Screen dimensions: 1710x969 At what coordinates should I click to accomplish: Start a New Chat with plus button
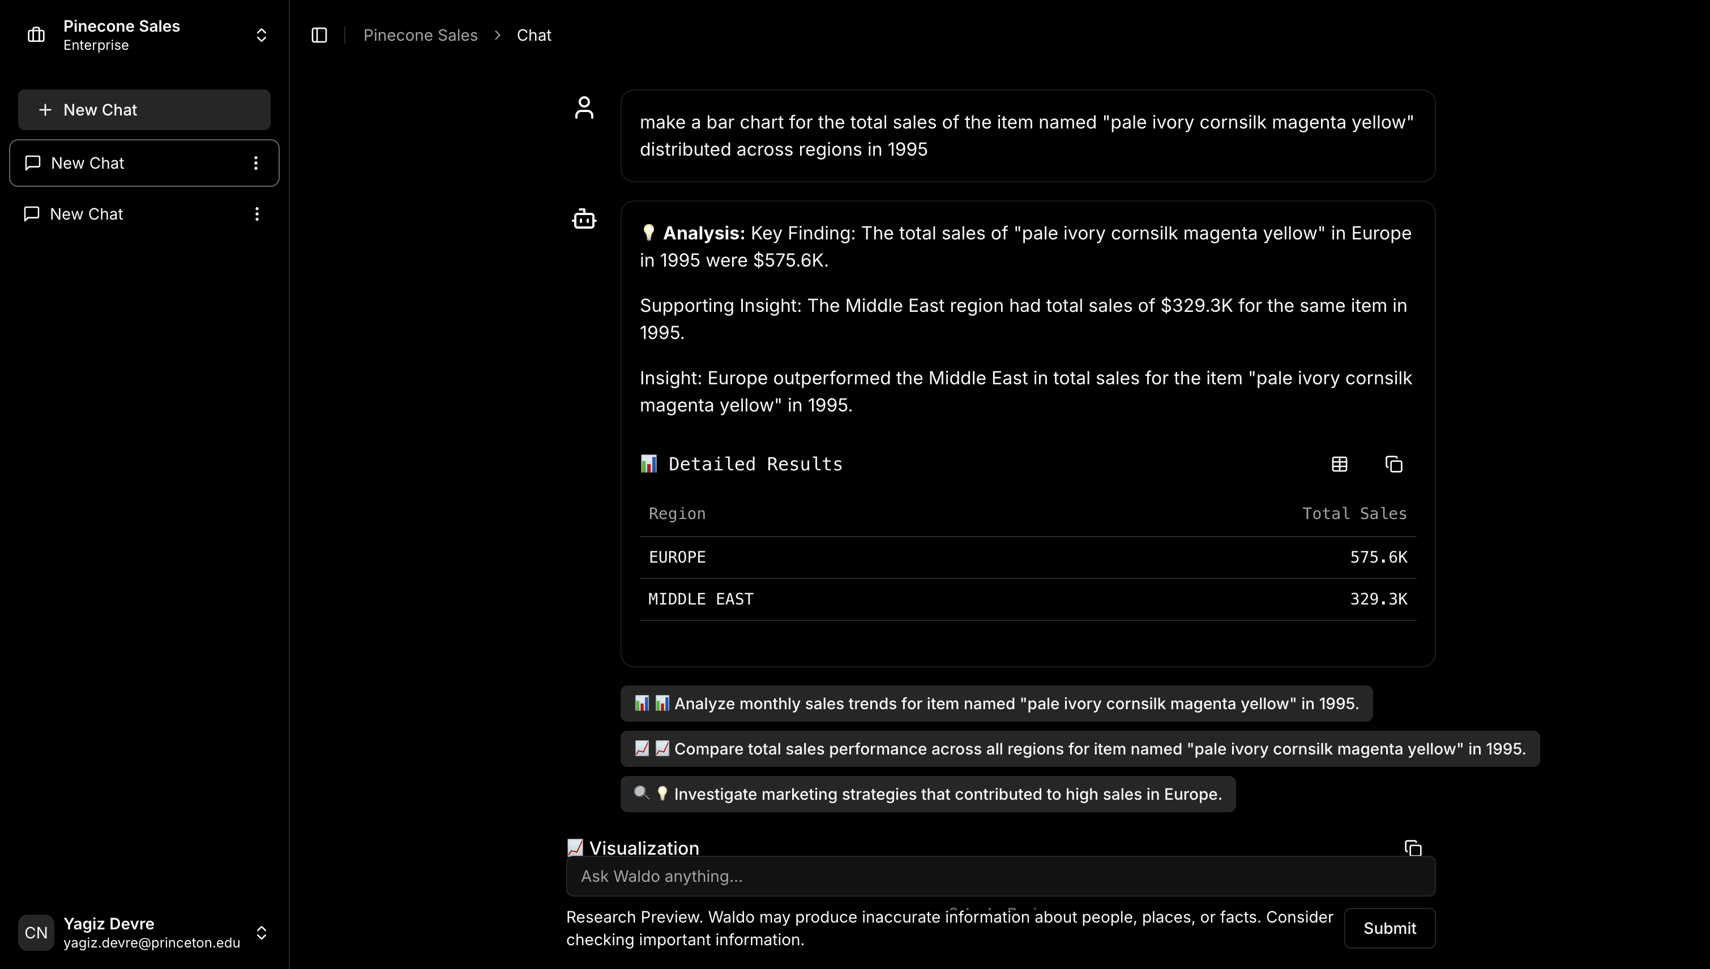pyautogui.click(x=144, y=110)
